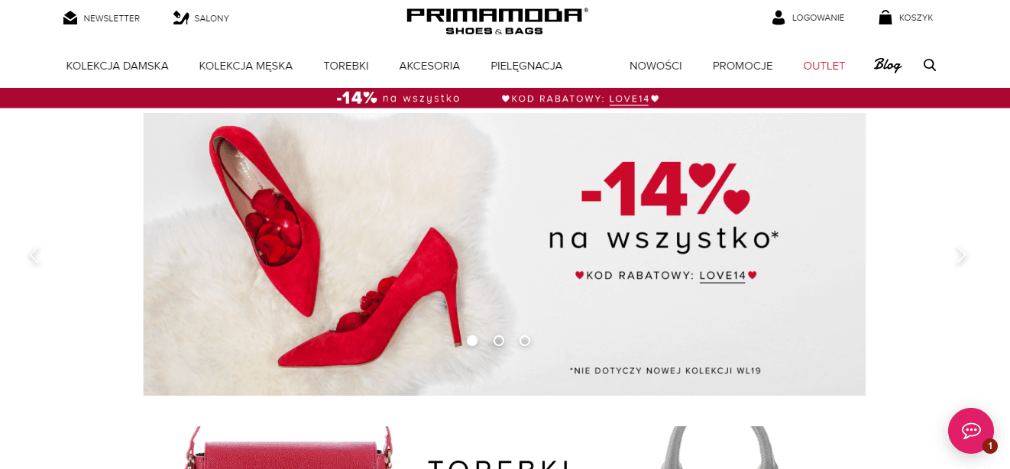Show previous banner with the left arrow

click(34, 256)
